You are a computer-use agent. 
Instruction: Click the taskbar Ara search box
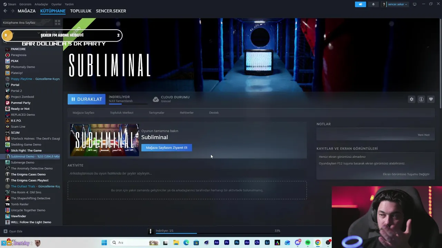click(x=135, y=242)
